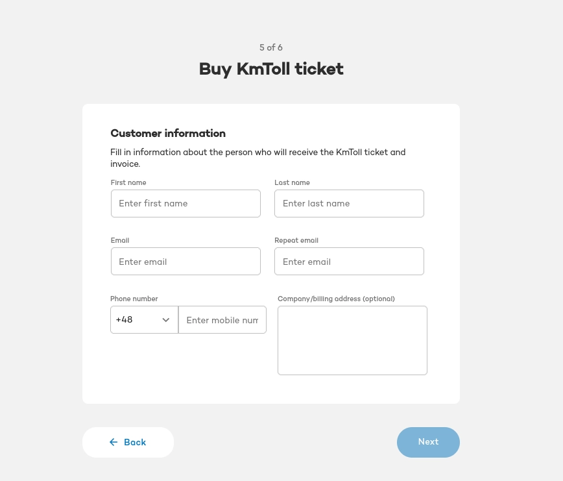This screenshot has width=563, height=481.
Task: Click the Repeat email input box
Action: click(x=349, y=262)
